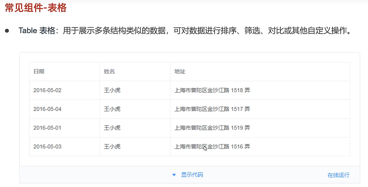Click address 上海市普陀区金沙江路 1517 弄
The height and width of the screenshot is (187, 368).
[212, 109]
